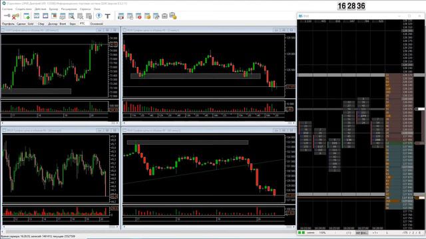The width and height of the screenshot is (426, 239).
Task: Click the '( 1 )' field in order book status bar
Action: click(x=349, y=233)
